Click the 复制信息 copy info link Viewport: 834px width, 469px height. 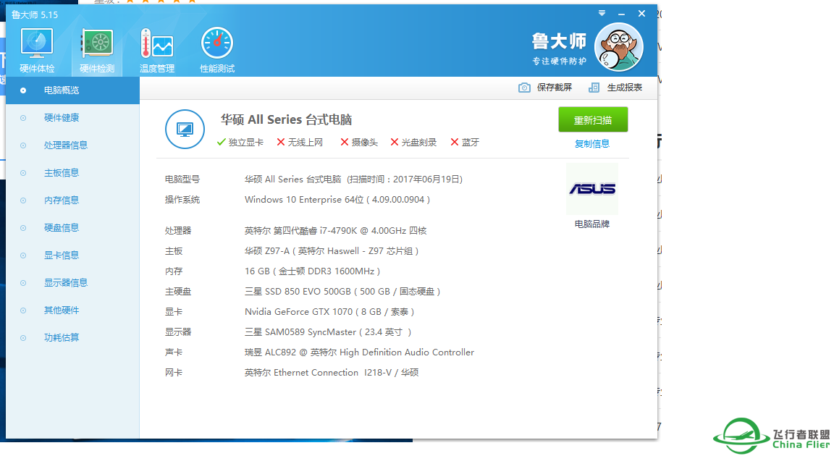tap(592, 143)
